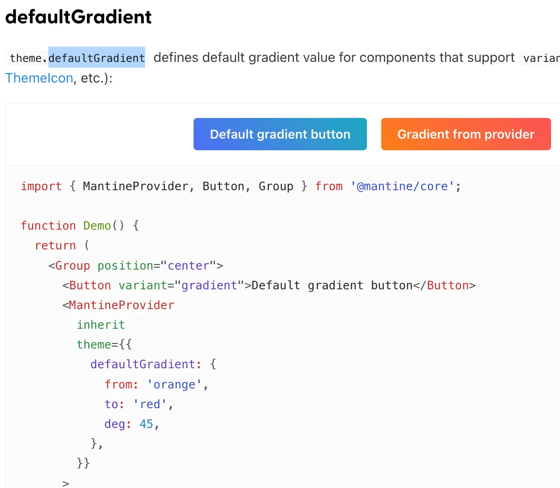Screen dimensions: 560x488
Task: Click the '@mantine/core' string in code
Action: click(x=402, y=186)
